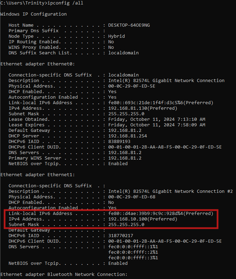
Task: Click the Host Name value DESKTOP-64OE9NG
Action: (129, 25)
